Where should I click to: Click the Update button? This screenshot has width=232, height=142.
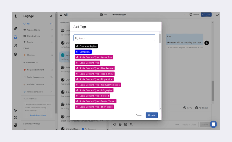pos(152,115)
